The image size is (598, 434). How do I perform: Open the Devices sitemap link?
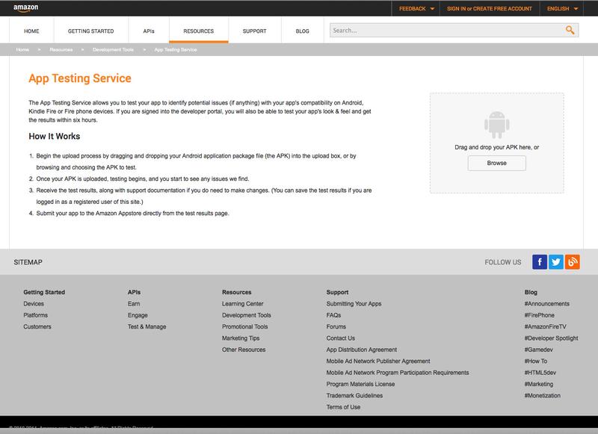(x=34, y=304)
